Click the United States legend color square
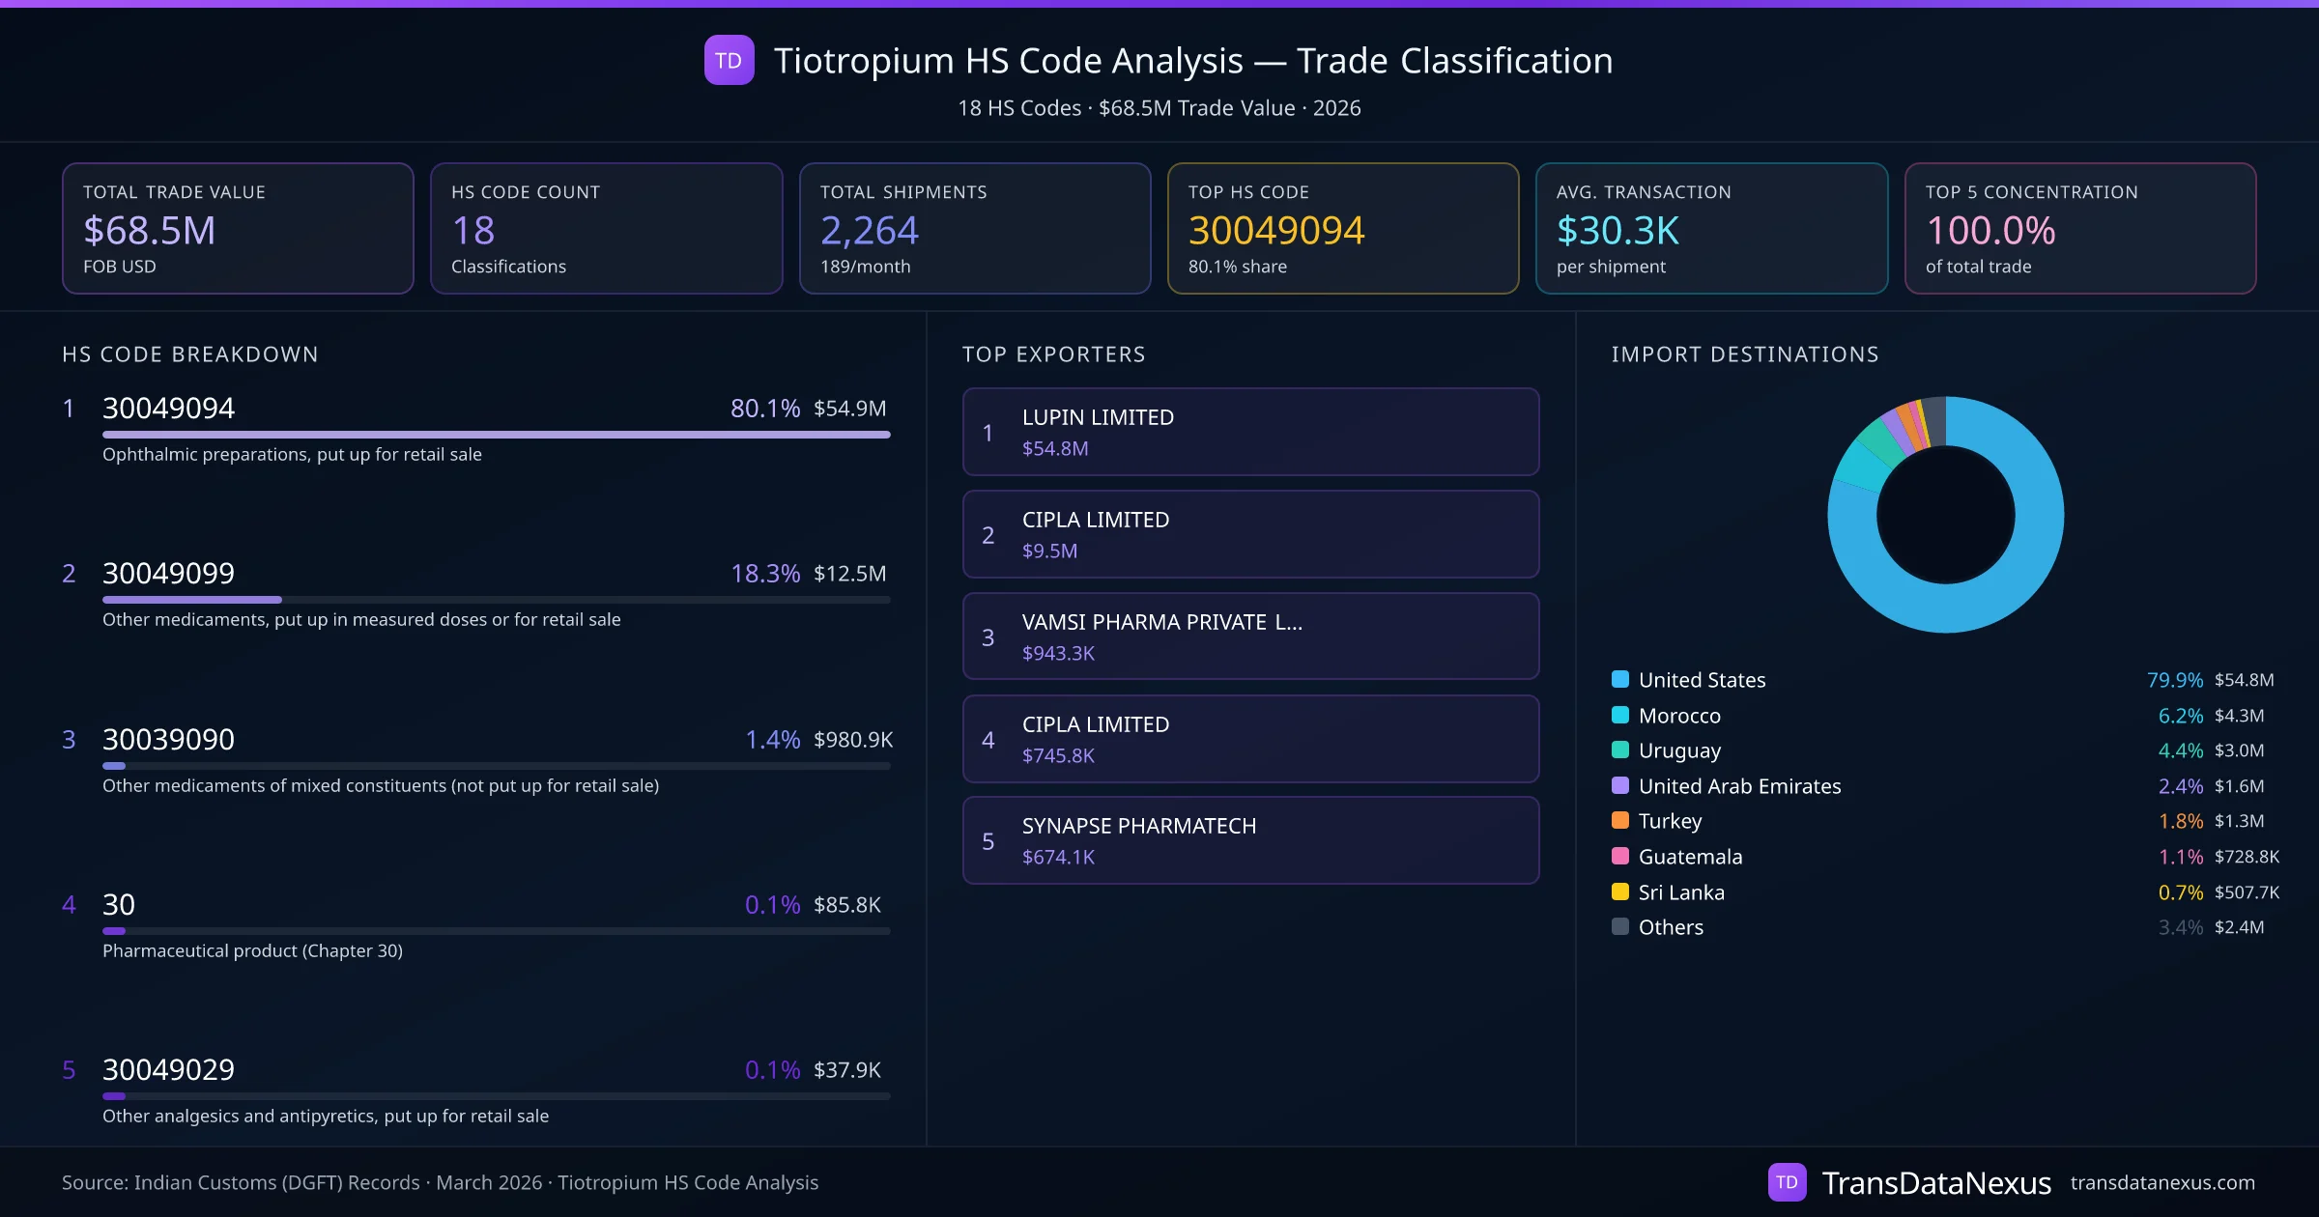The image size is (2319, 1217). [x=1620, y=679]
